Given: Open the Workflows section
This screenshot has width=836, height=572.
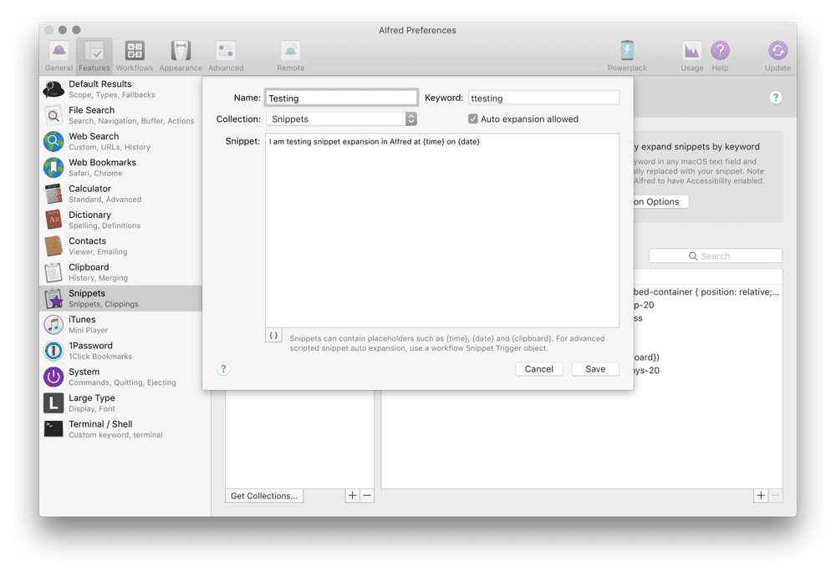Looking at the screenshot, I should click(x=135, y=56).
